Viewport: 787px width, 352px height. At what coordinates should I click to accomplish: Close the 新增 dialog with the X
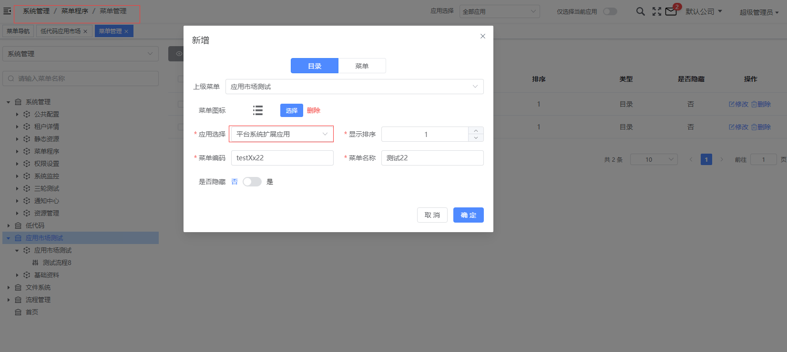click(483, 36)
